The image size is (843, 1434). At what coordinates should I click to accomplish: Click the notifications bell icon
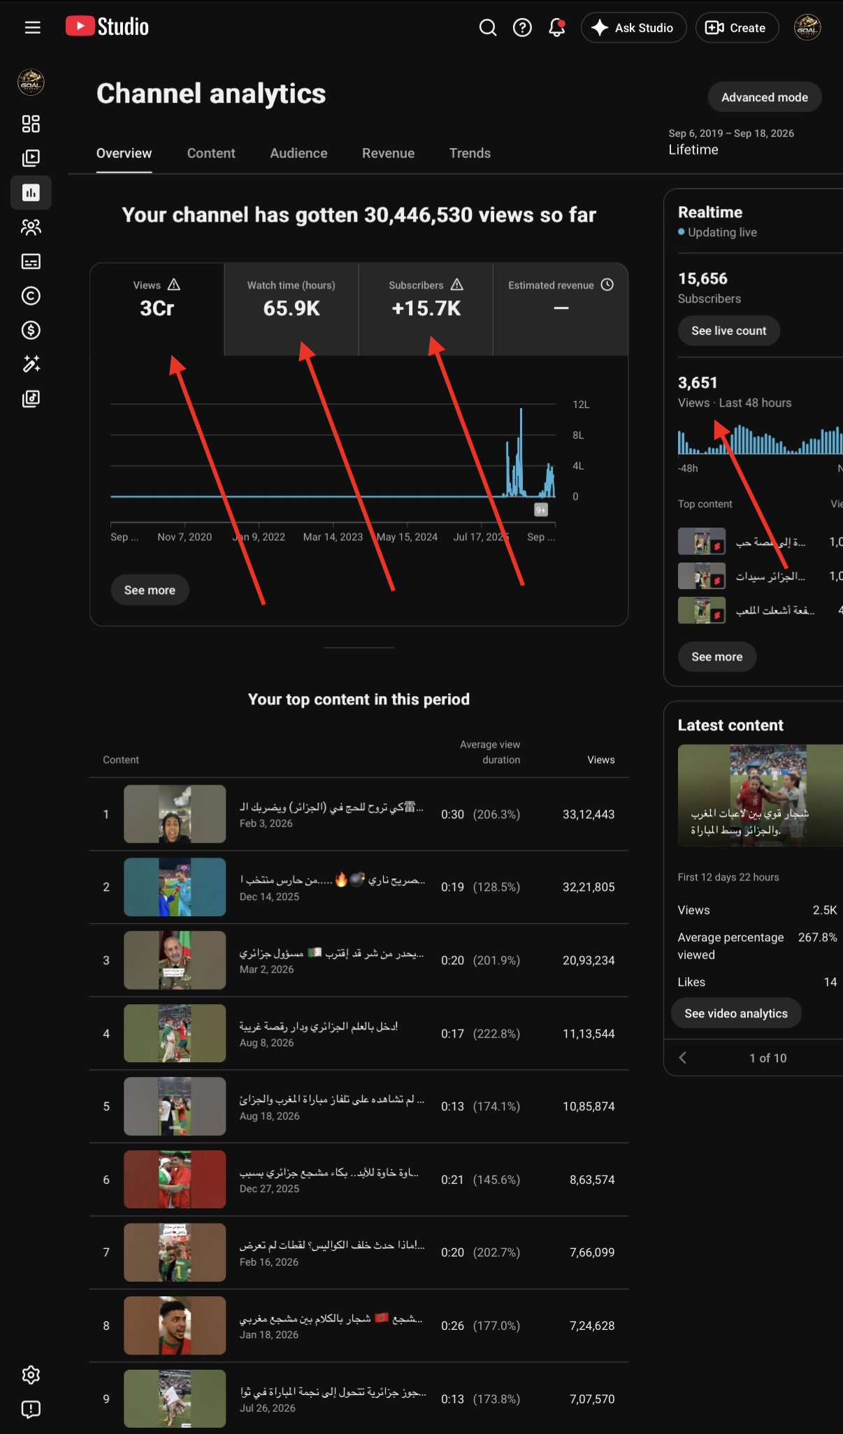557,27
